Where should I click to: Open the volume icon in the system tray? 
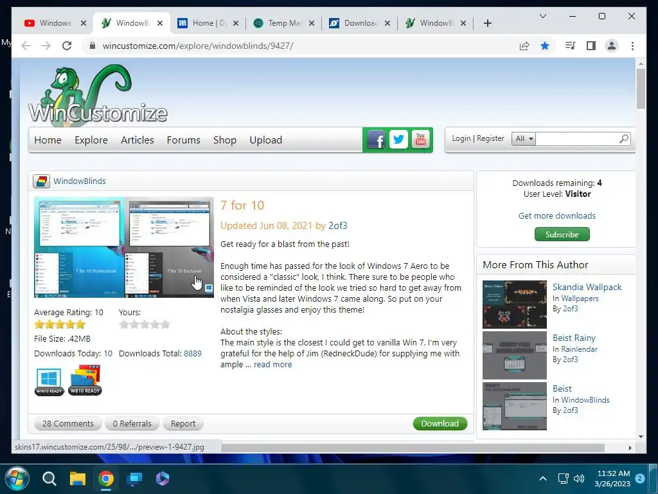579,479
